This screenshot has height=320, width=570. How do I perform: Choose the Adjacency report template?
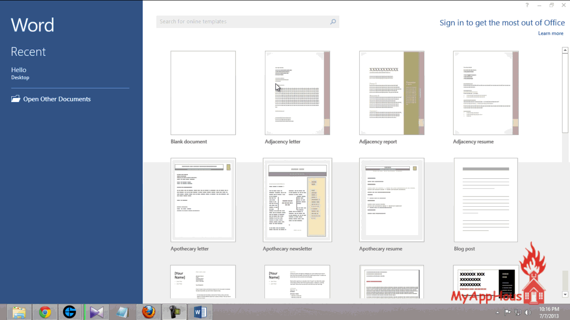click(392, 93)
